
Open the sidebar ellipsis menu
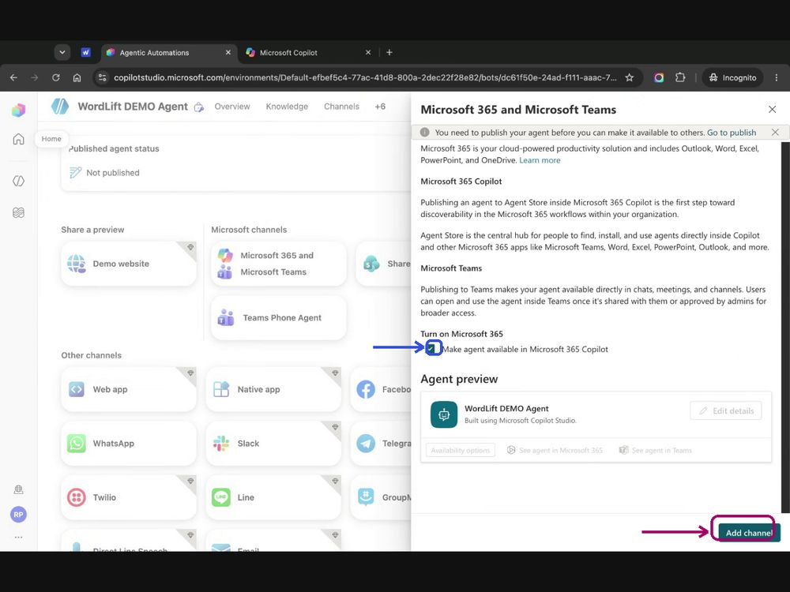pos(18,537)
